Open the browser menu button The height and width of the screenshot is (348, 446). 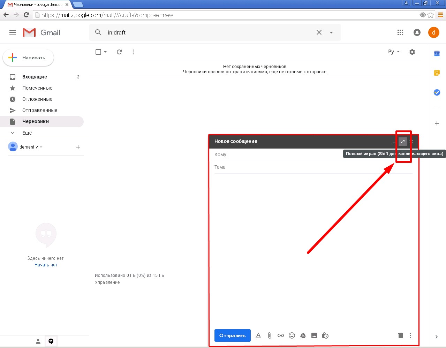(441, 15)
